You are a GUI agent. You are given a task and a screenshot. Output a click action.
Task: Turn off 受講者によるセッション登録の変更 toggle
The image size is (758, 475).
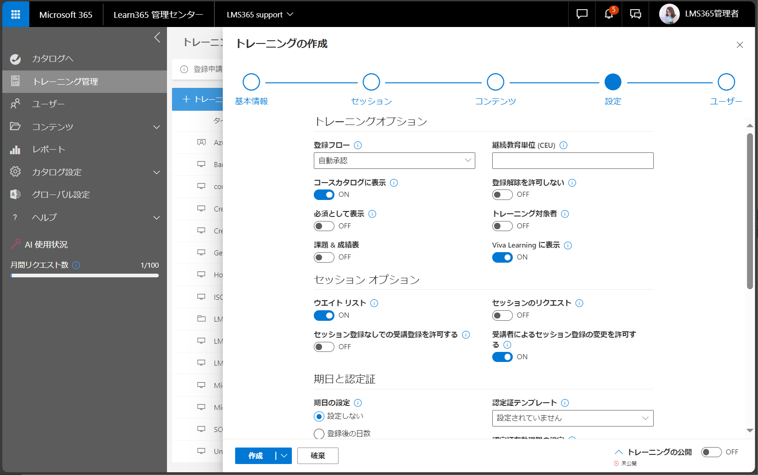pyautogui.click(x=502, y=357)
